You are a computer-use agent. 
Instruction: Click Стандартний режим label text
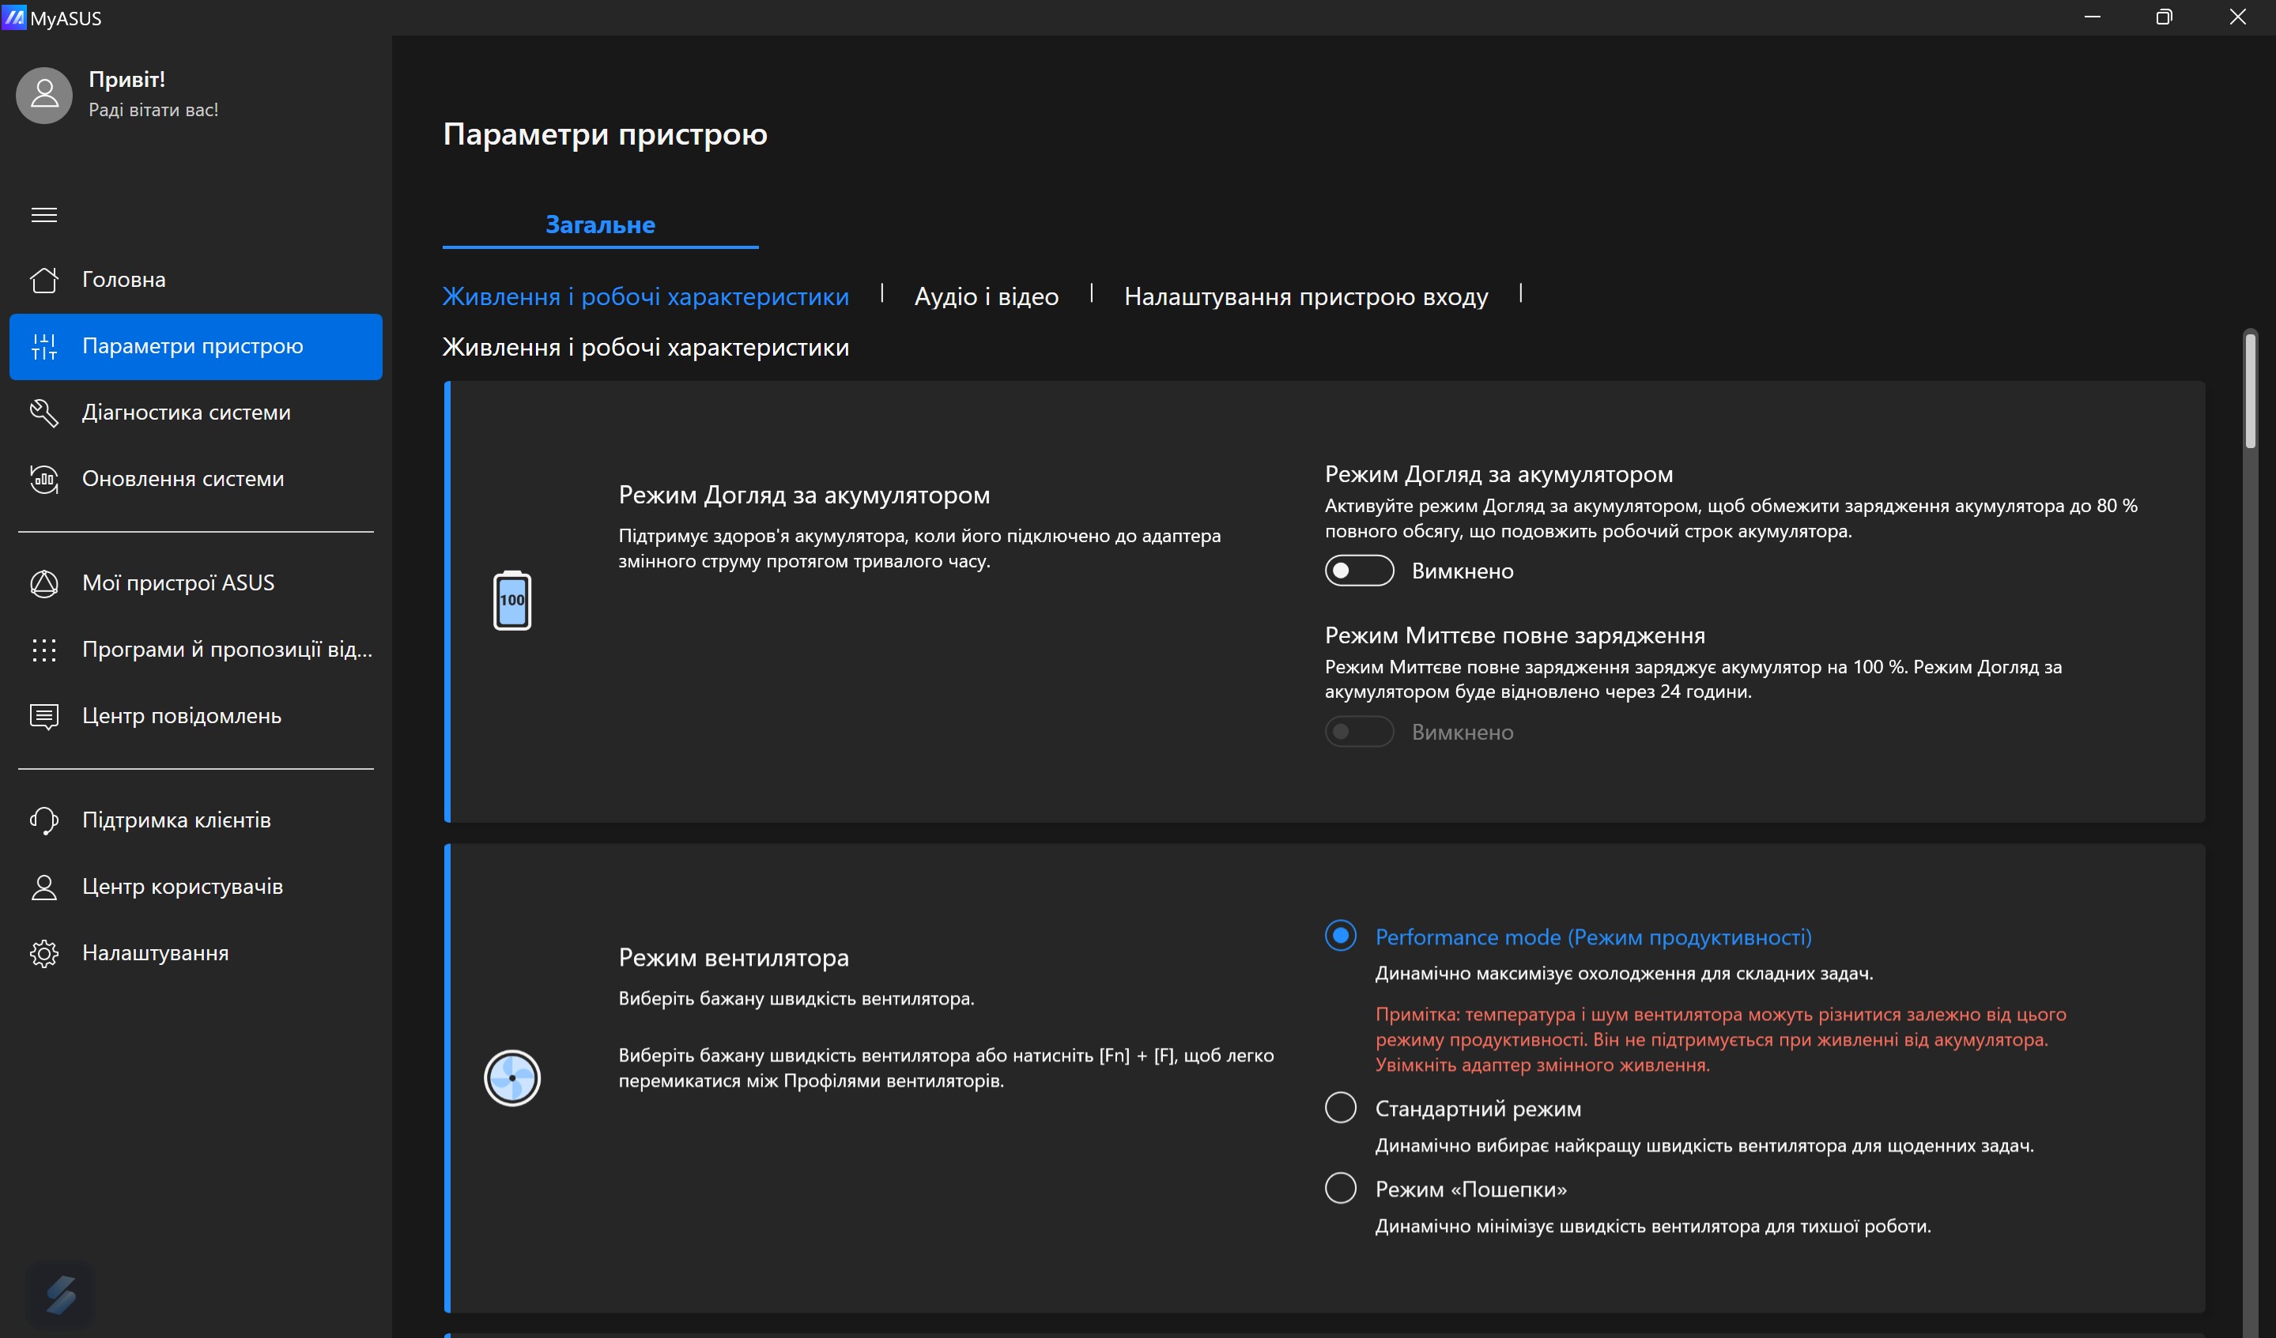[x=1478, y=1109]
